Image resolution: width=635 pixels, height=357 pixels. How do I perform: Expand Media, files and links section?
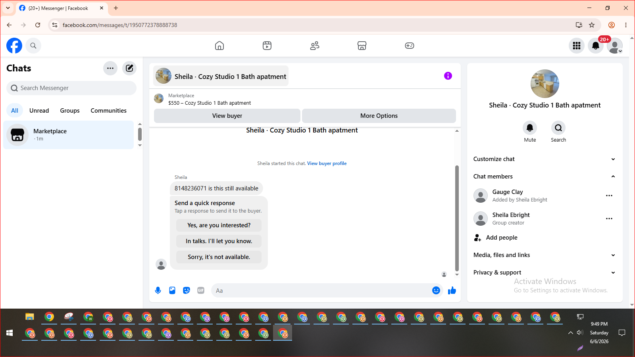click(545, 255)
